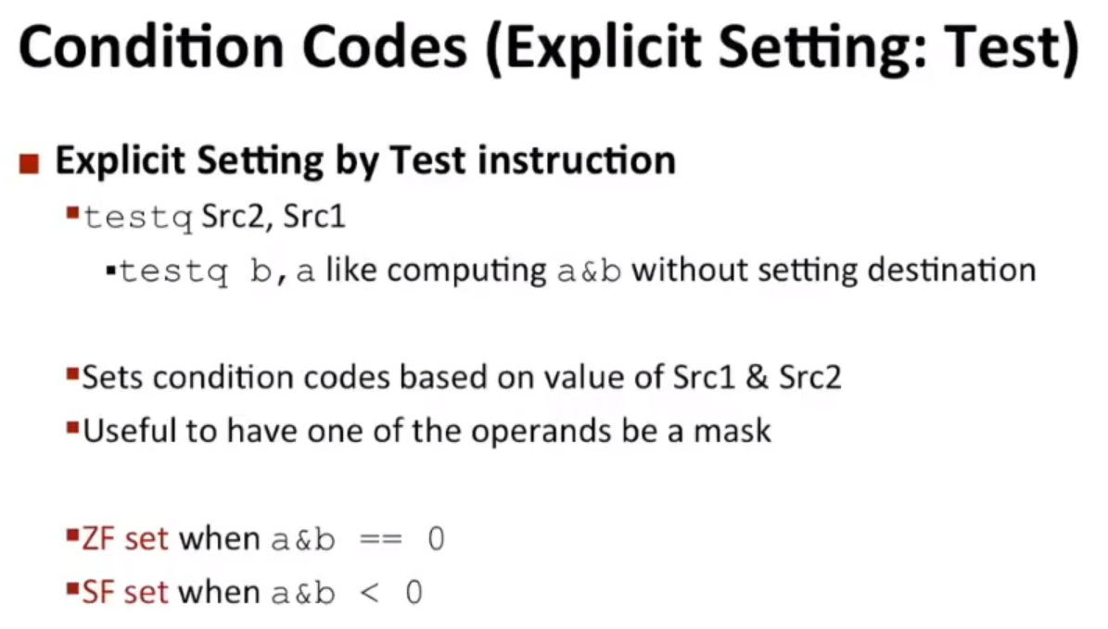The height and width of the screenshot is (629, 1108).
Task: Click the large red bullet beside Explicit Setting
Action: pos(29,164)
